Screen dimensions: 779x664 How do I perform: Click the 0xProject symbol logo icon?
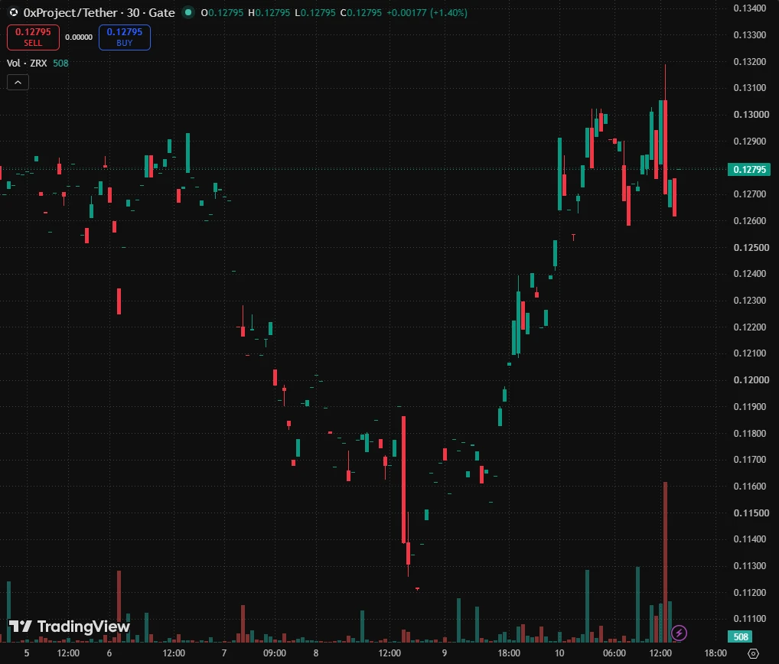coord(14,12)
